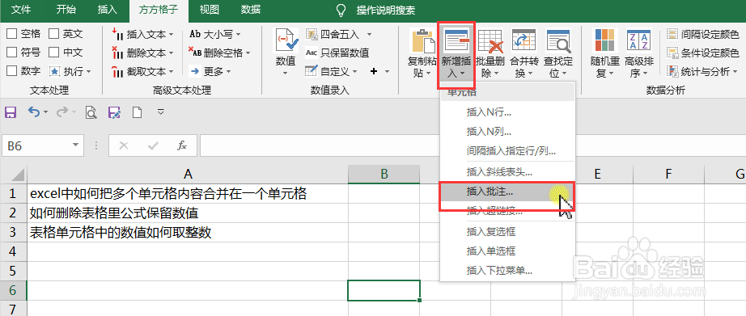Click the save icon in quick access toolbar
This screenshot has width=746, height=316.
point(11,112)
